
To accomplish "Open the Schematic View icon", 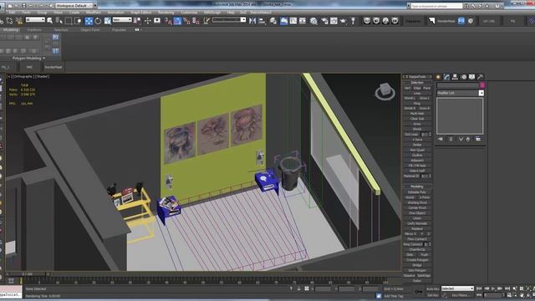I will point(303,21).
